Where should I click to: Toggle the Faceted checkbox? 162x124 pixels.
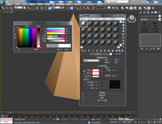[113, 62]
